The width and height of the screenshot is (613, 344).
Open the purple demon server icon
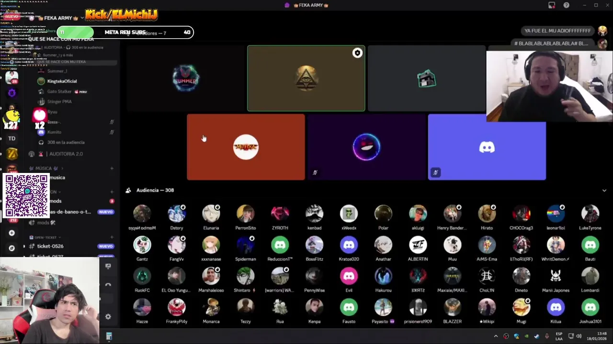[x=12, y=93]
